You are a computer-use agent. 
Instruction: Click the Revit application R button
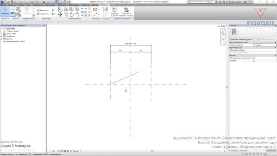(x=3, y=3)
